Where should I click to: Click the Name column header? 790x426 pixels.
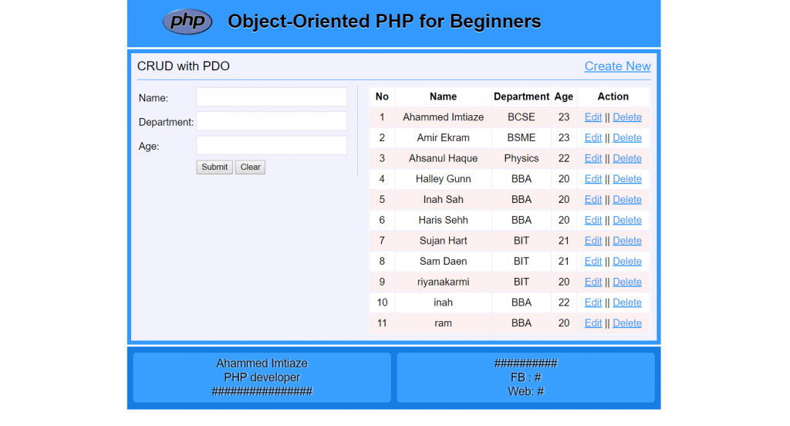[x=444, y=96]
